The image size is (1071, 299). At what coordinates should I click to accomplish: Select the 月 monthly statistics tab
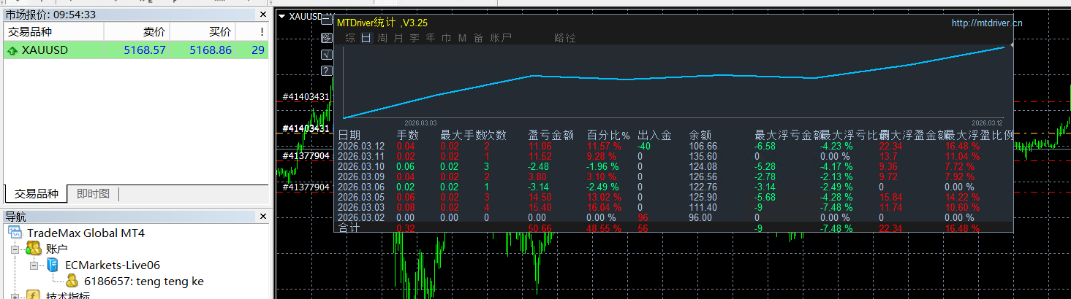click(x=398, y=38)
